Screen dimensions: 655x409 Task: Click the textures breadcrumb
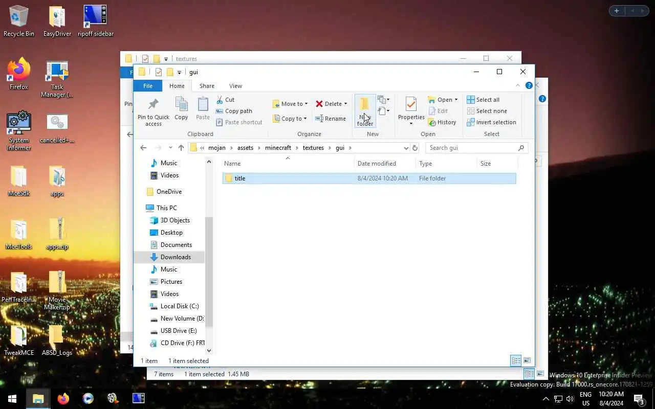click(x=313, y=148)
